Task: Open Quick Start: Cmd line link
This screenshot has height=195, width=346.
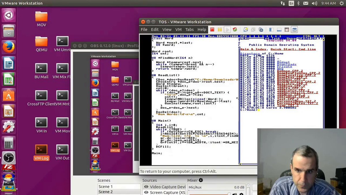Action: pyautogui.click(x=293, y=49)
